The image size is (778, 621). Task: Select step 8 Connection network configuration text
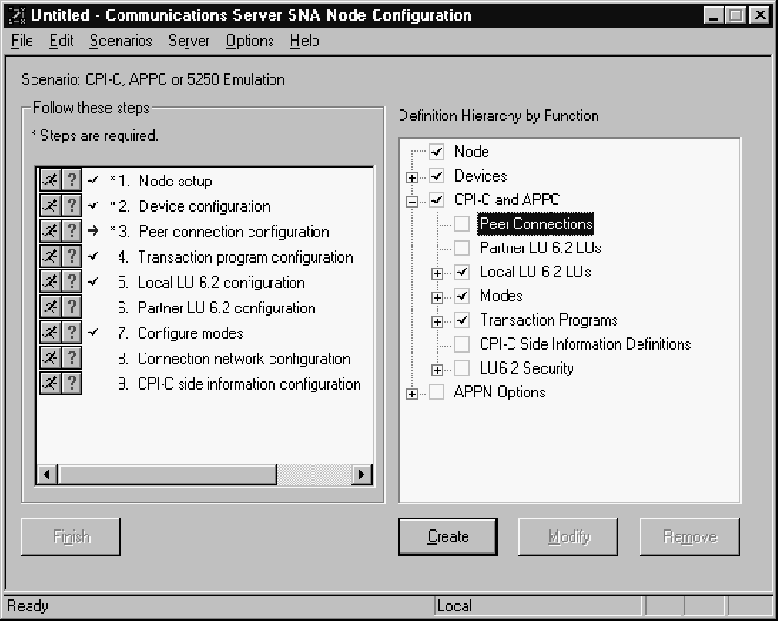click(x=244, y=358)
